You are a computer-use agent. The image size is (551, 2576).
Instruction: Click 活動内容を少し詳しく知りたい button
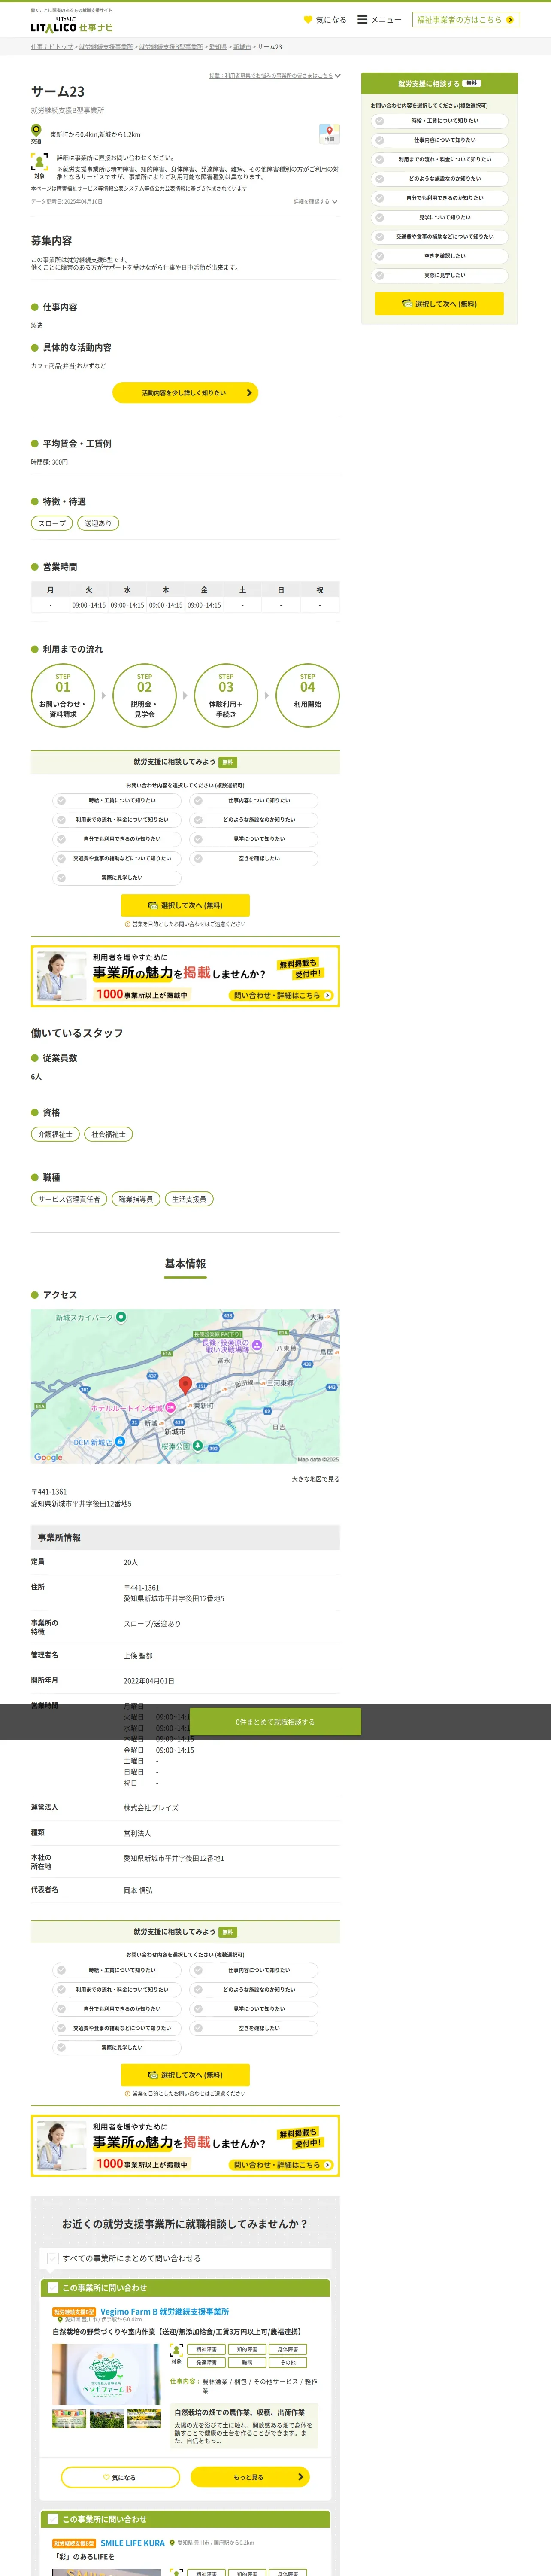click(x=185, y=393)
